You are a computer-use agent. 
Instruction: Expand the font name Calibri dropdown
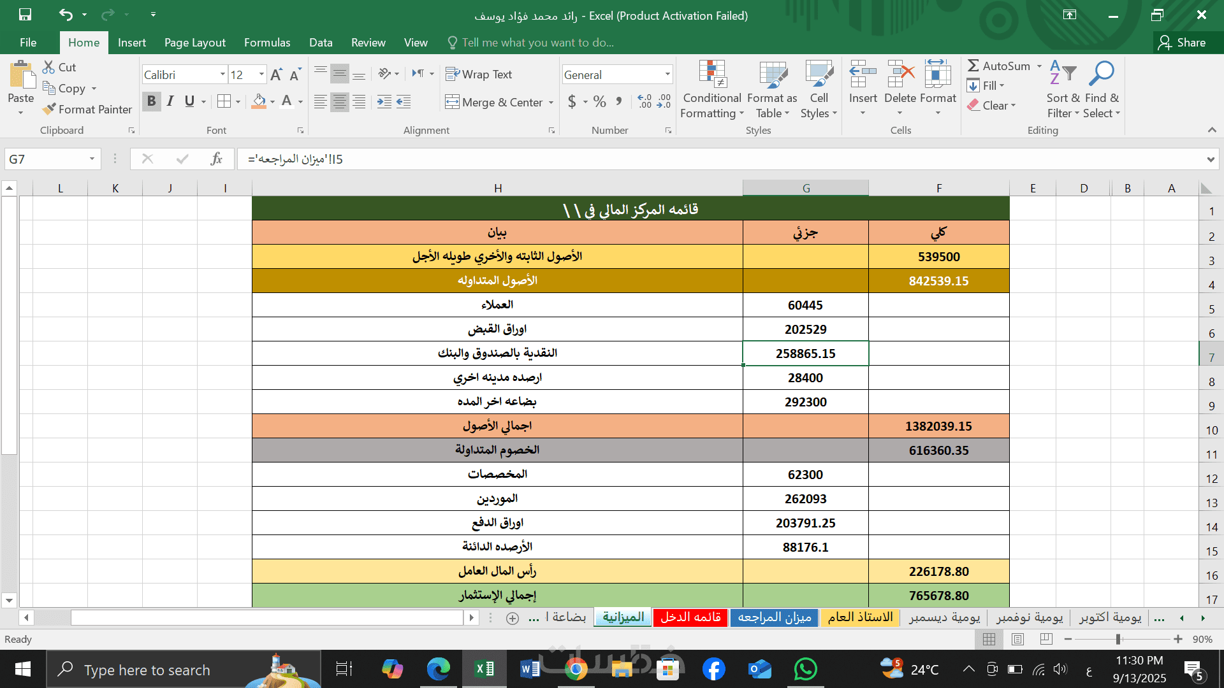pyautogui.click(x=222, y=75)
